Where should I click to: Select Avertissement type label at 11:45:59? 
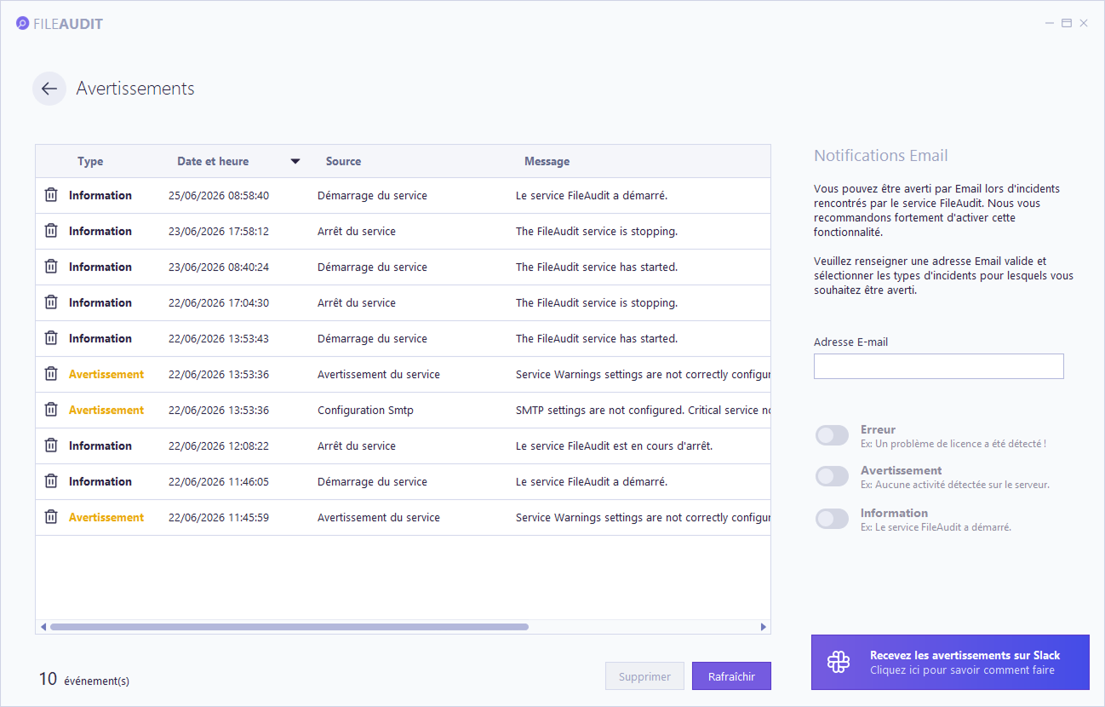click(x=106, y=517)
